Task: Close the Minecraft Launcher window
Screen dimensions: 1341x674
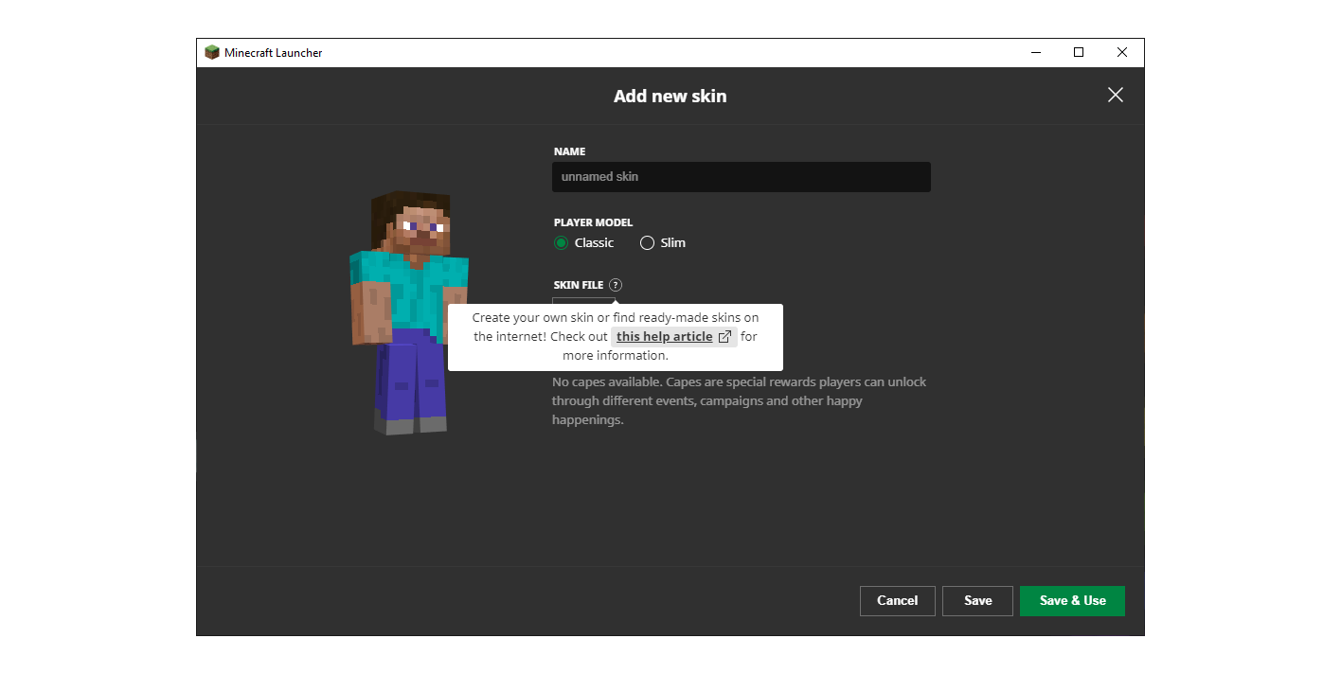Action: click(x=1122, y=53)
